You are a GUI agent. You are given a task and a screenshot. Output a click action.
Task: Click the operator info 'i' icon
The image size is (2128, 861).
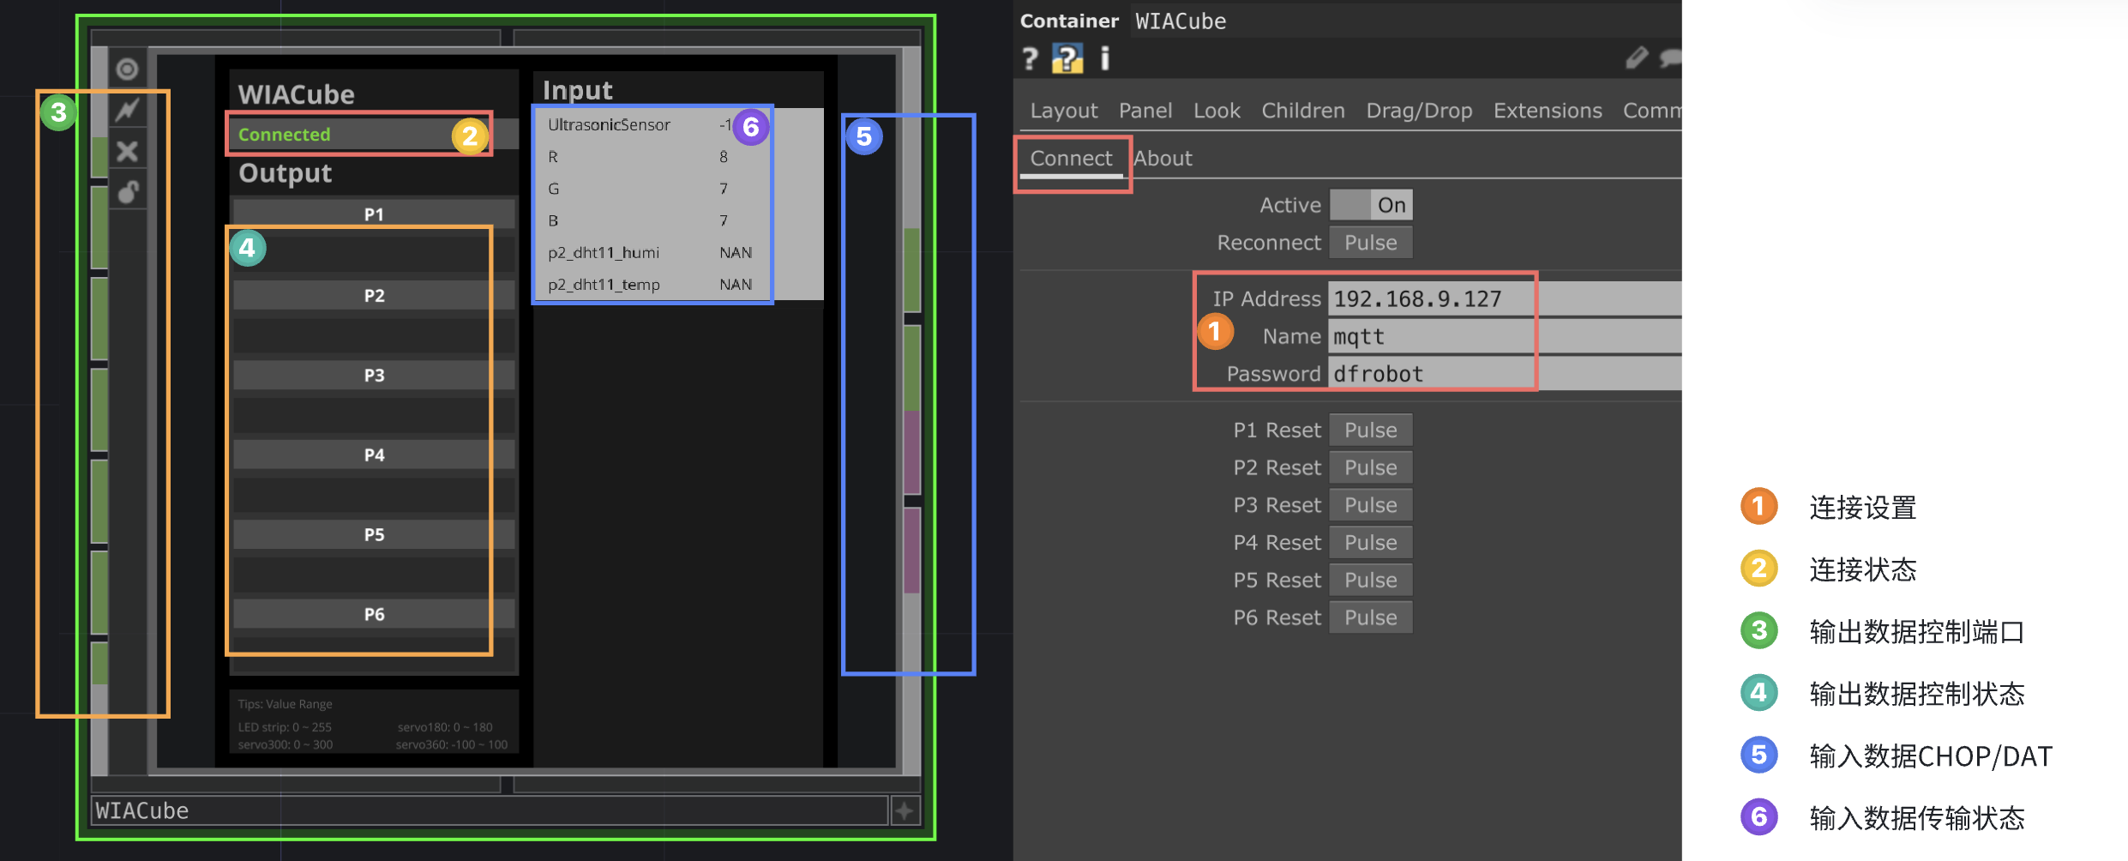pos(1104,59)
